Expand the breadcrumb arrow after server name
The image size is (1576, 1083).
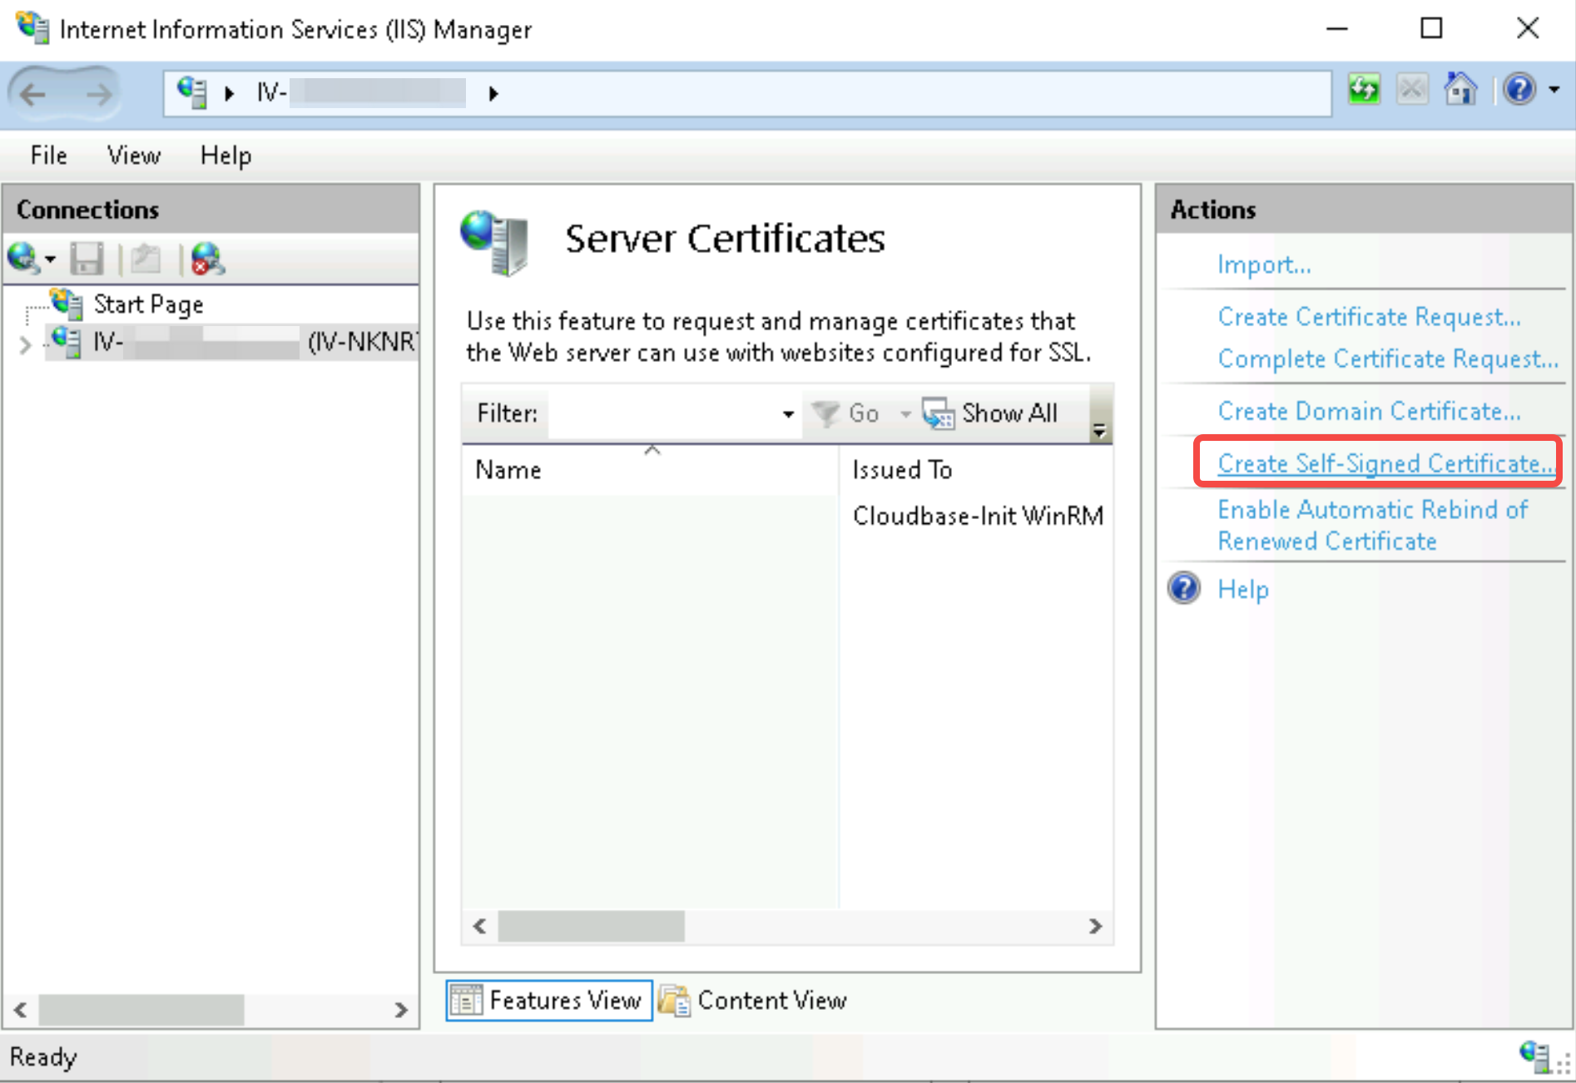click(x=493, y=93)
